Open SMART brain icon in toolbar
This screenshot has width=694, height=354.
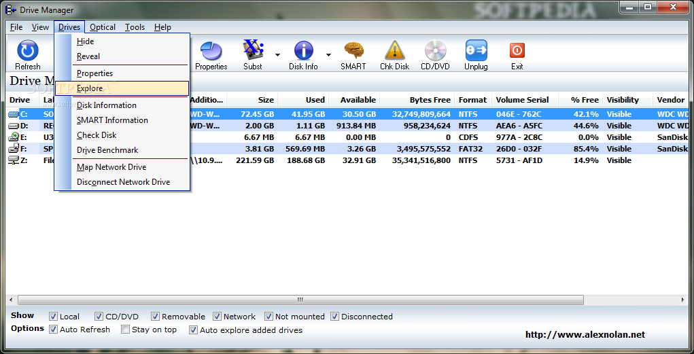353,50
